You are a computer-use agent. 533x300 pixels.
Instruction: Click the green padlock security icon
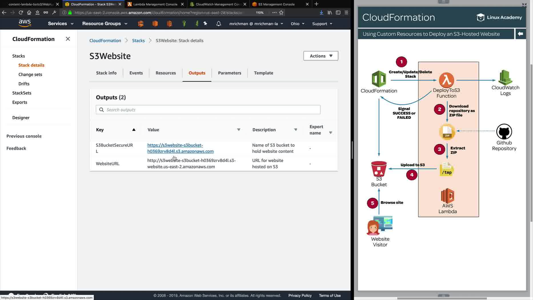(x=70, y=13)
